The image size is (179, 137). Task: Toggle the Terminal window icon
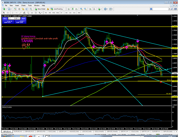pos(27,9)
